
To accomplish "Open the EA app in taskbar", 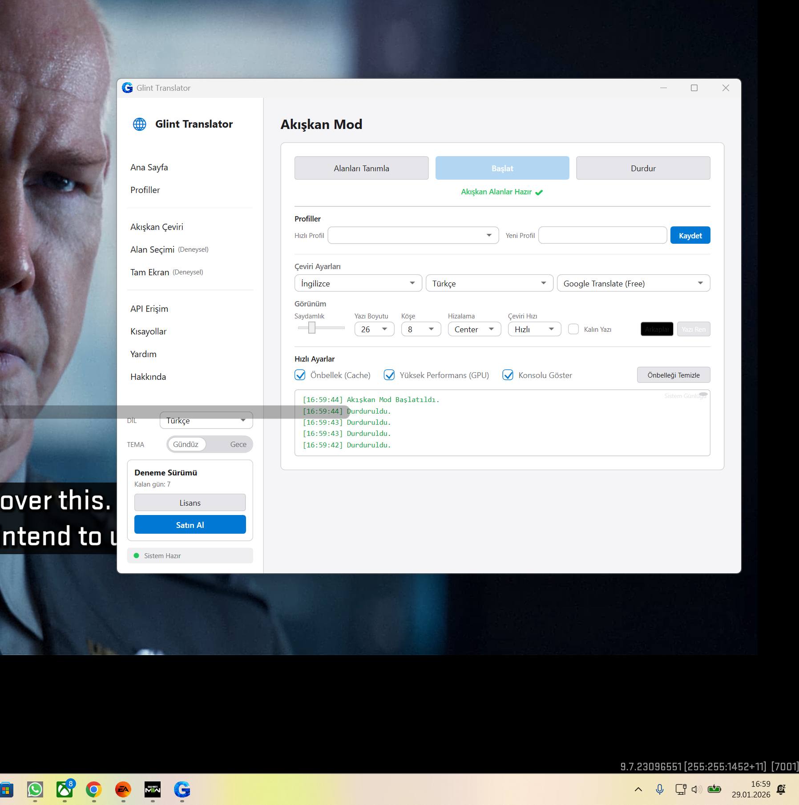I will 123,790.
